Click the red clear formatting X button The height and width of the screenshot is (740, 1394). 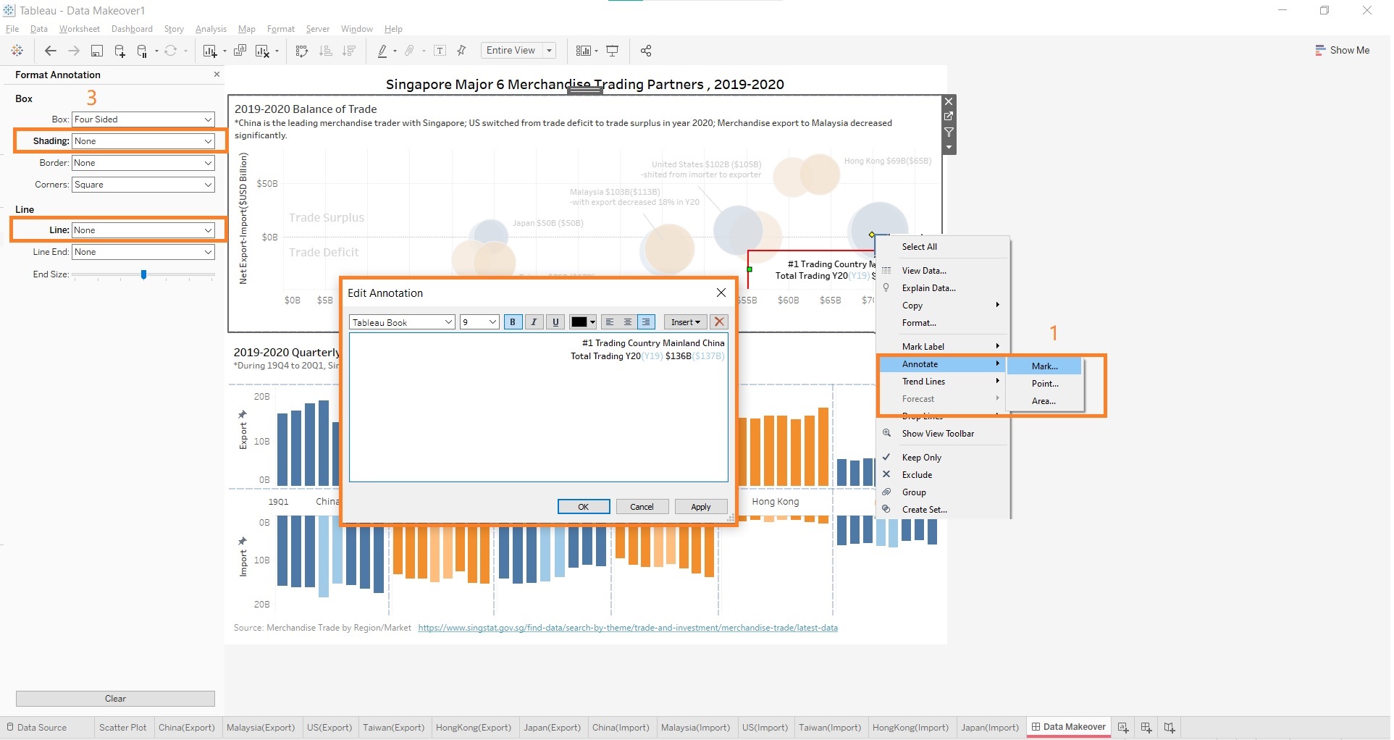point(718,322)
